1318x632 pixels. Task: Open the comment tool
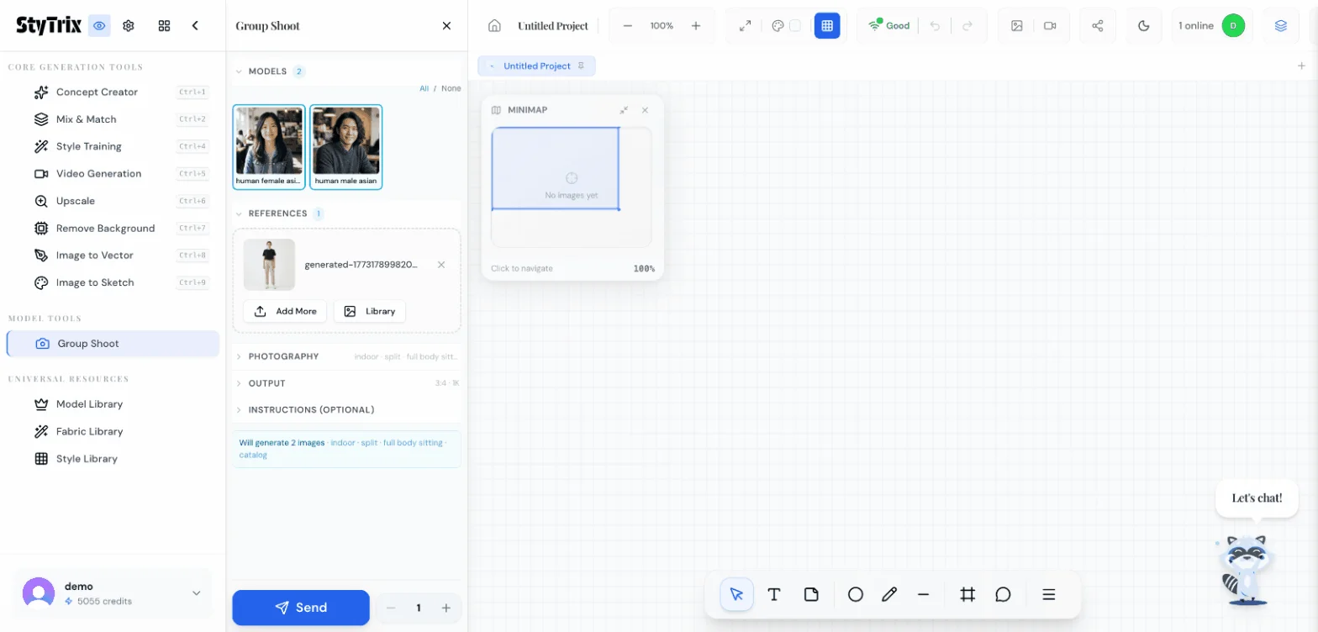point(1003,594)
